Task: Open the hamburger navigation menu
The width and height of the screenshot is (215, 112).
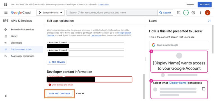Action: tap(6, 13)
